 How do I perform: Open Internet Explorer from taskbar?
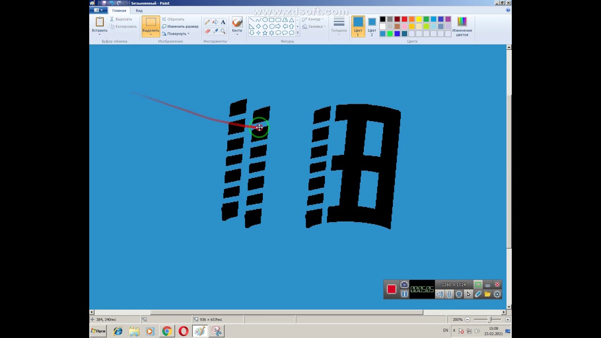(118, 331)
